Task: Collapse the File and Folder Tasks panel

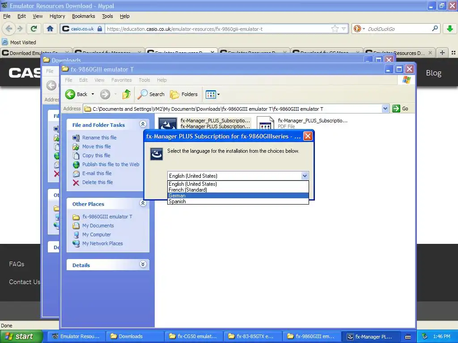Action: point(143,124)
